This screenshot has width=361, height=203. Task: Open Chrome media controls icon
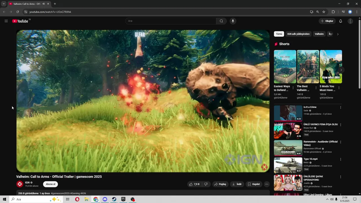pyautogui.click(x=343, y=12)
